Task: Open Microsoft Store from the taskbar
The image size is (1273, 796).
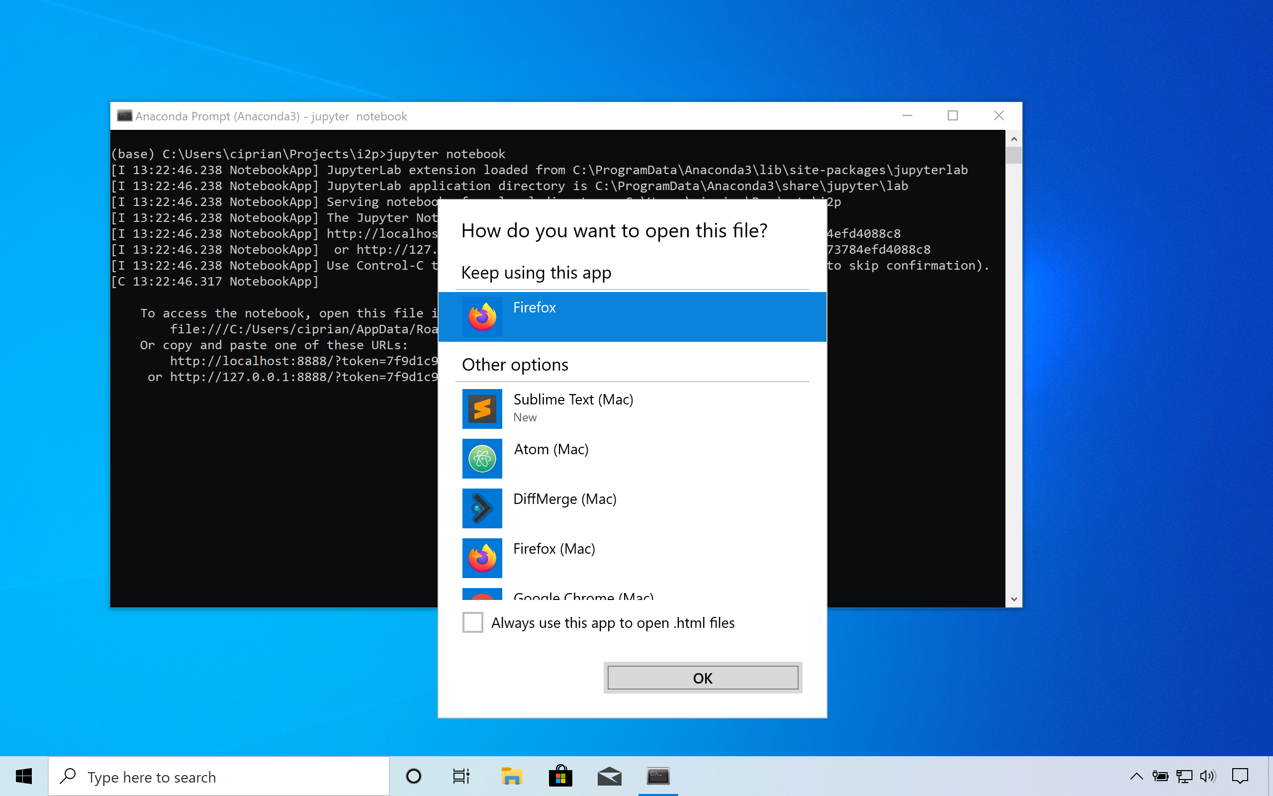Action: [x=560, y=776]
